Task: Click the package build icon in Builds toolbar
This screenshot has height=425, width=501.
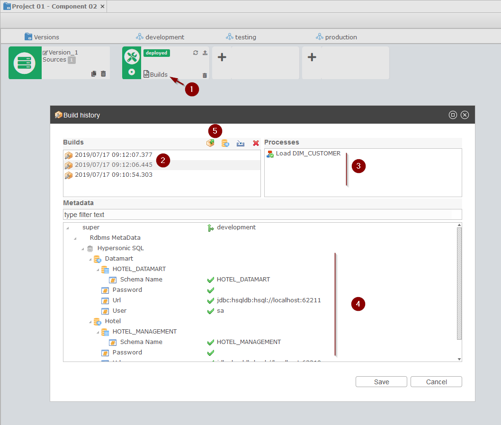Action: click(x=210, y=143)
